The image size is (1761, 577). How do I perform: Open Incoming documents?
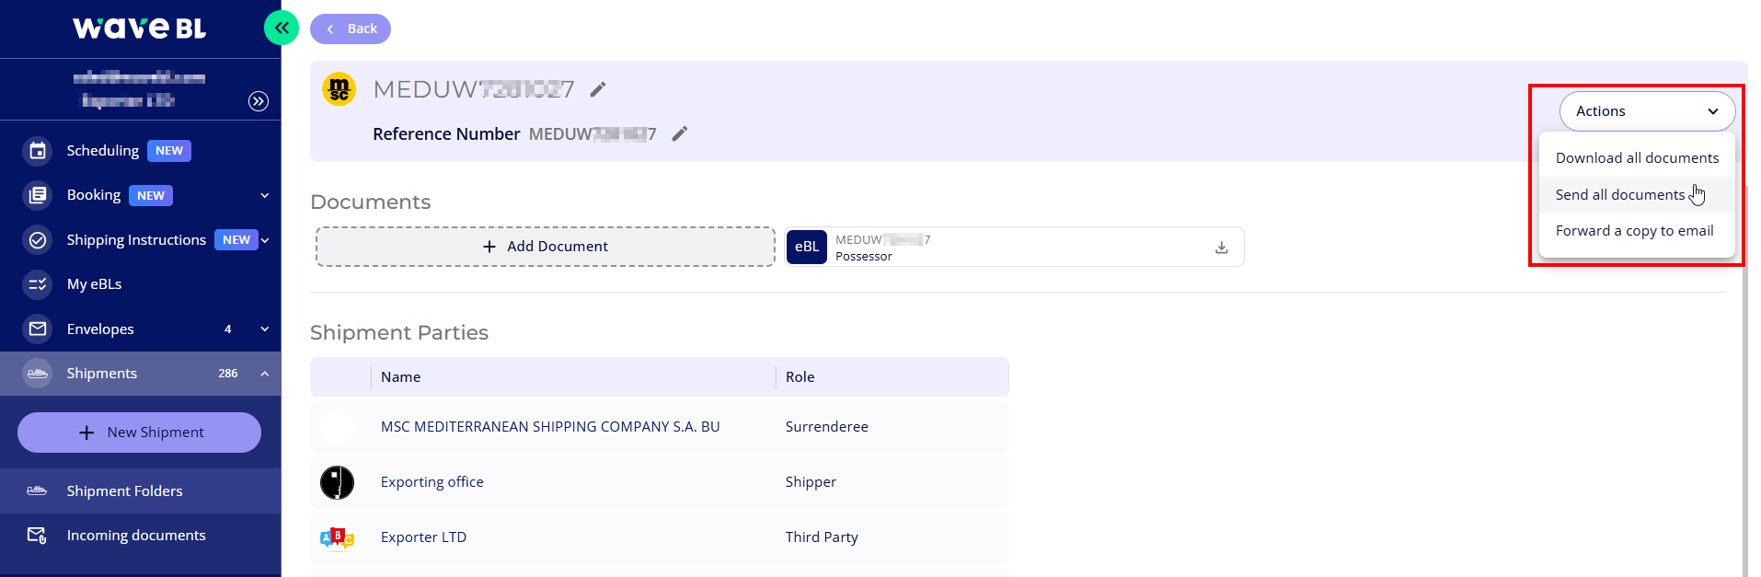141,535
